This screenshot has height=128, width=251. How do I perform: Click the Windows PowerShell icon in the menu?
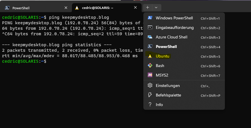tap(150, 18)
